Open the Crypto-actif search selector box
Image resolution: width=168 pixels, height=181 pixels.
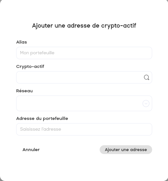[84, 77]
